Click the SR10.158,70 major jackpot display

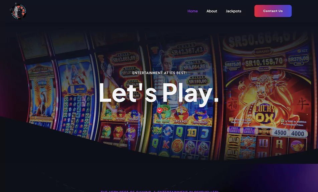point(264,62)
